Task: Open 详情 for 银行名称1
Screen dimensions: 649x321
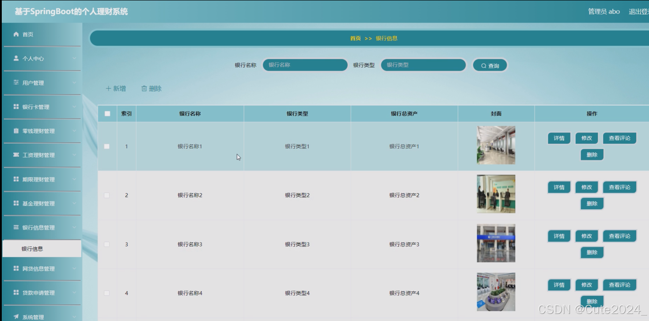Action: click(559, 138)
